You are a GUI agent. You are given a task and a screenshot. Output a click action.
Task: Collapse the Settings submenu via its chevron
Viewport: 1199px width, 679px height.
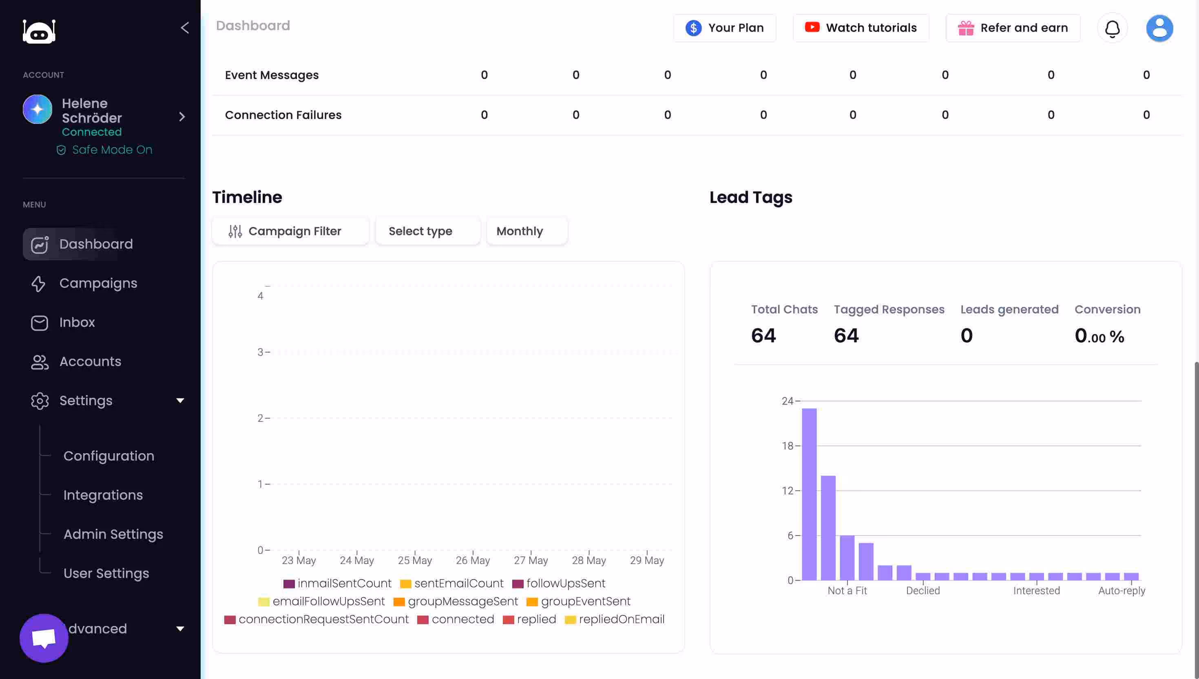[x=180, y=401]
